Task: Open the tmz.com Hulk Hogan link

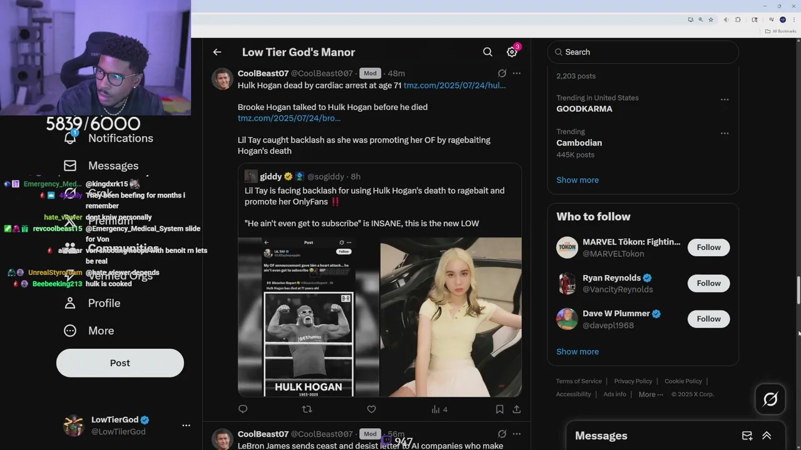Action: pos(455,85)
